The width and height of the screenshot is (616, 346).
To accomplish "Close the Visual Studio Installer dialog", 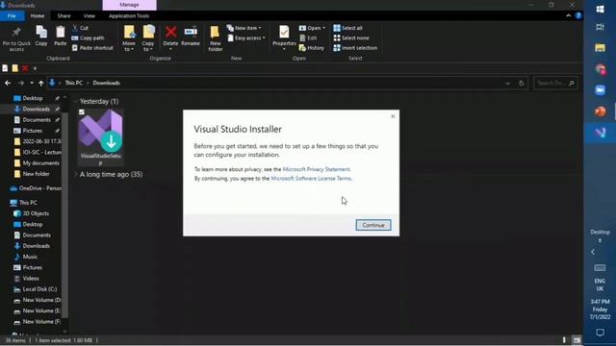I will click(x=393, y=116).
